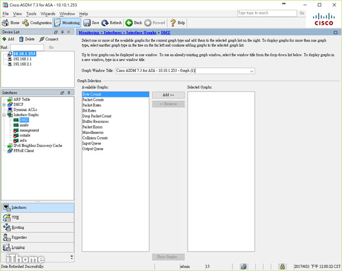The width and height of the screenshot is (342, 271).
Task: Follow the Interface Graphs breadcrumb link
Action: point(141,32)
